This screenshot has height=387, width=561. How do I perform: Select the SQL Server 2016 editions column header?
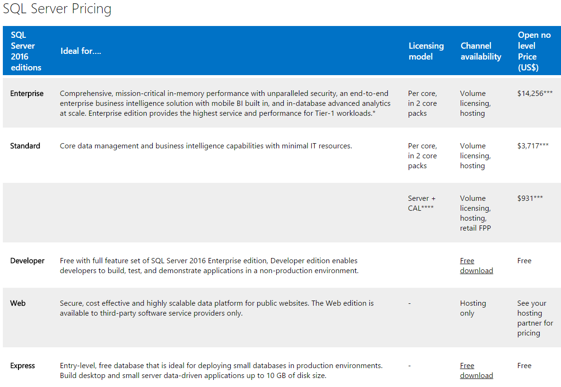pos(26,51)
